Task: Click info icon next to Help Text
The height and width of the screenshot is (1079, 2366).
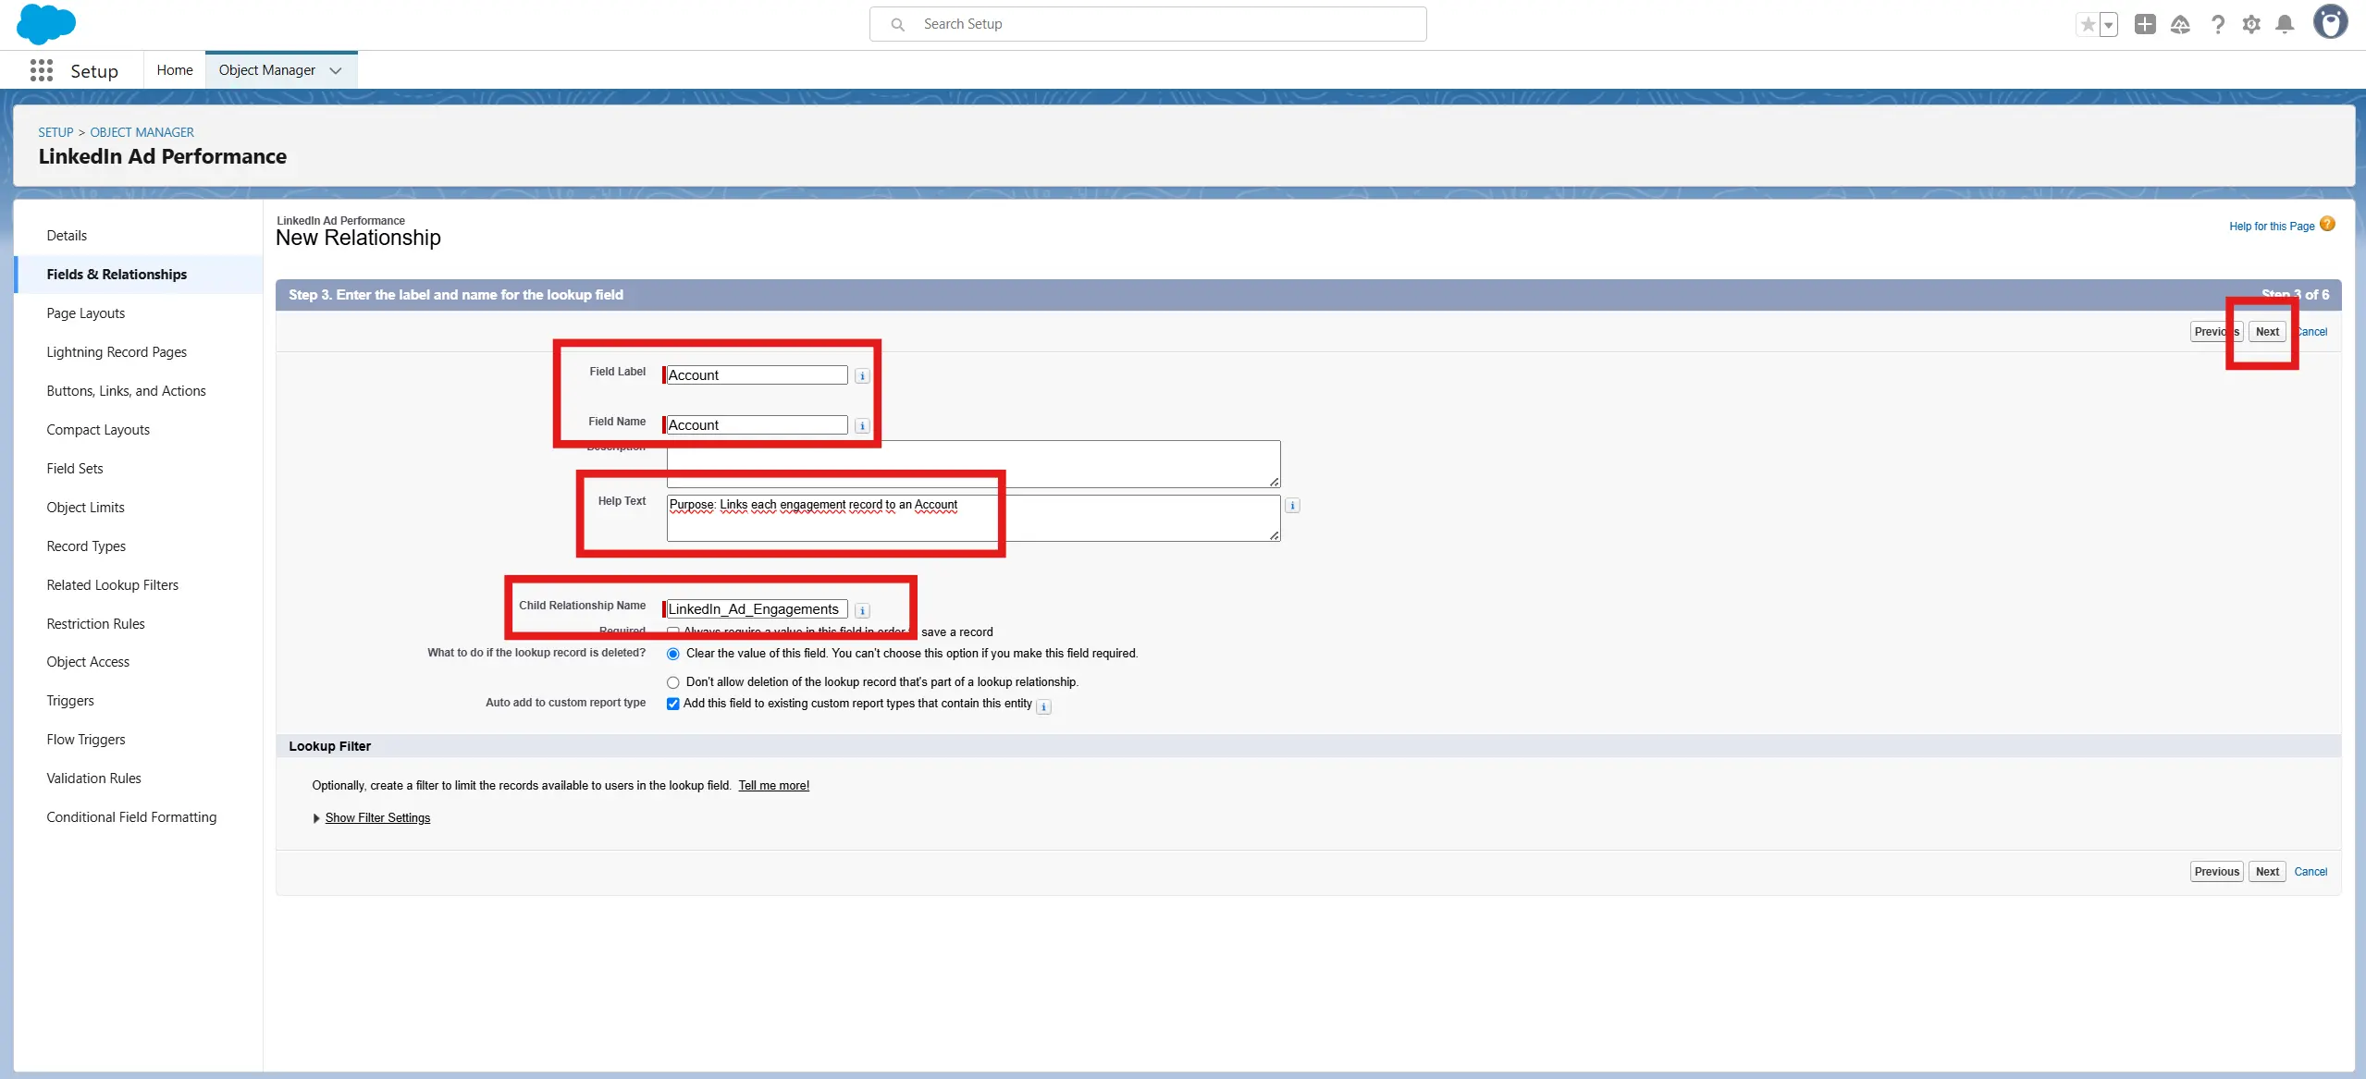Action: coord(1292,506)
